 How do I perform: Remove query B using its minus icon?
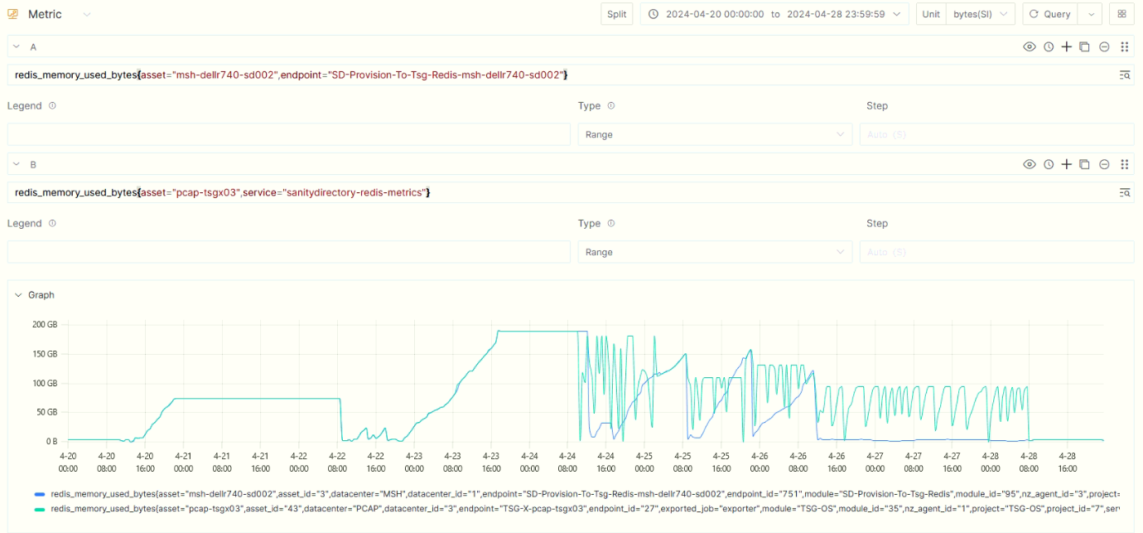(1104, 165)
